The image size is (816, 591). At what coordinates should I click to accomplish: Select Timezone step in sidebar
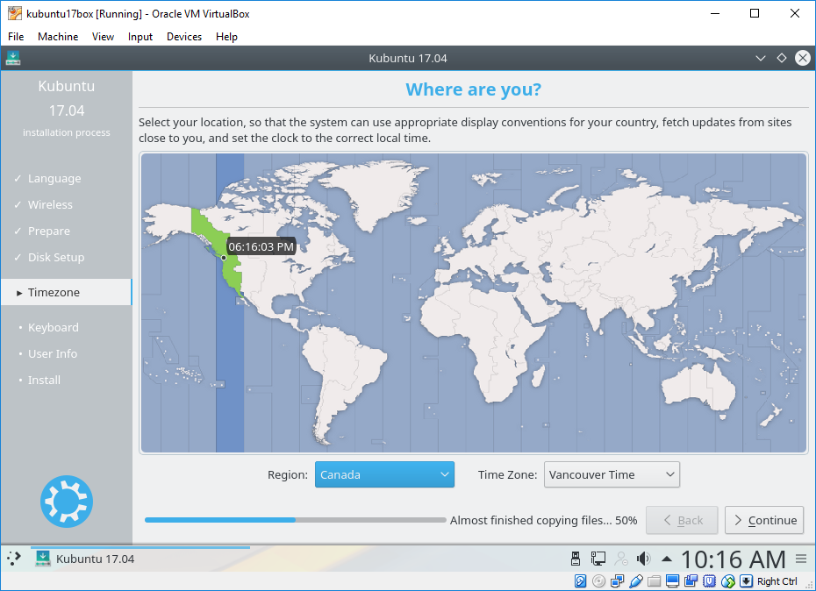(66, 292)
